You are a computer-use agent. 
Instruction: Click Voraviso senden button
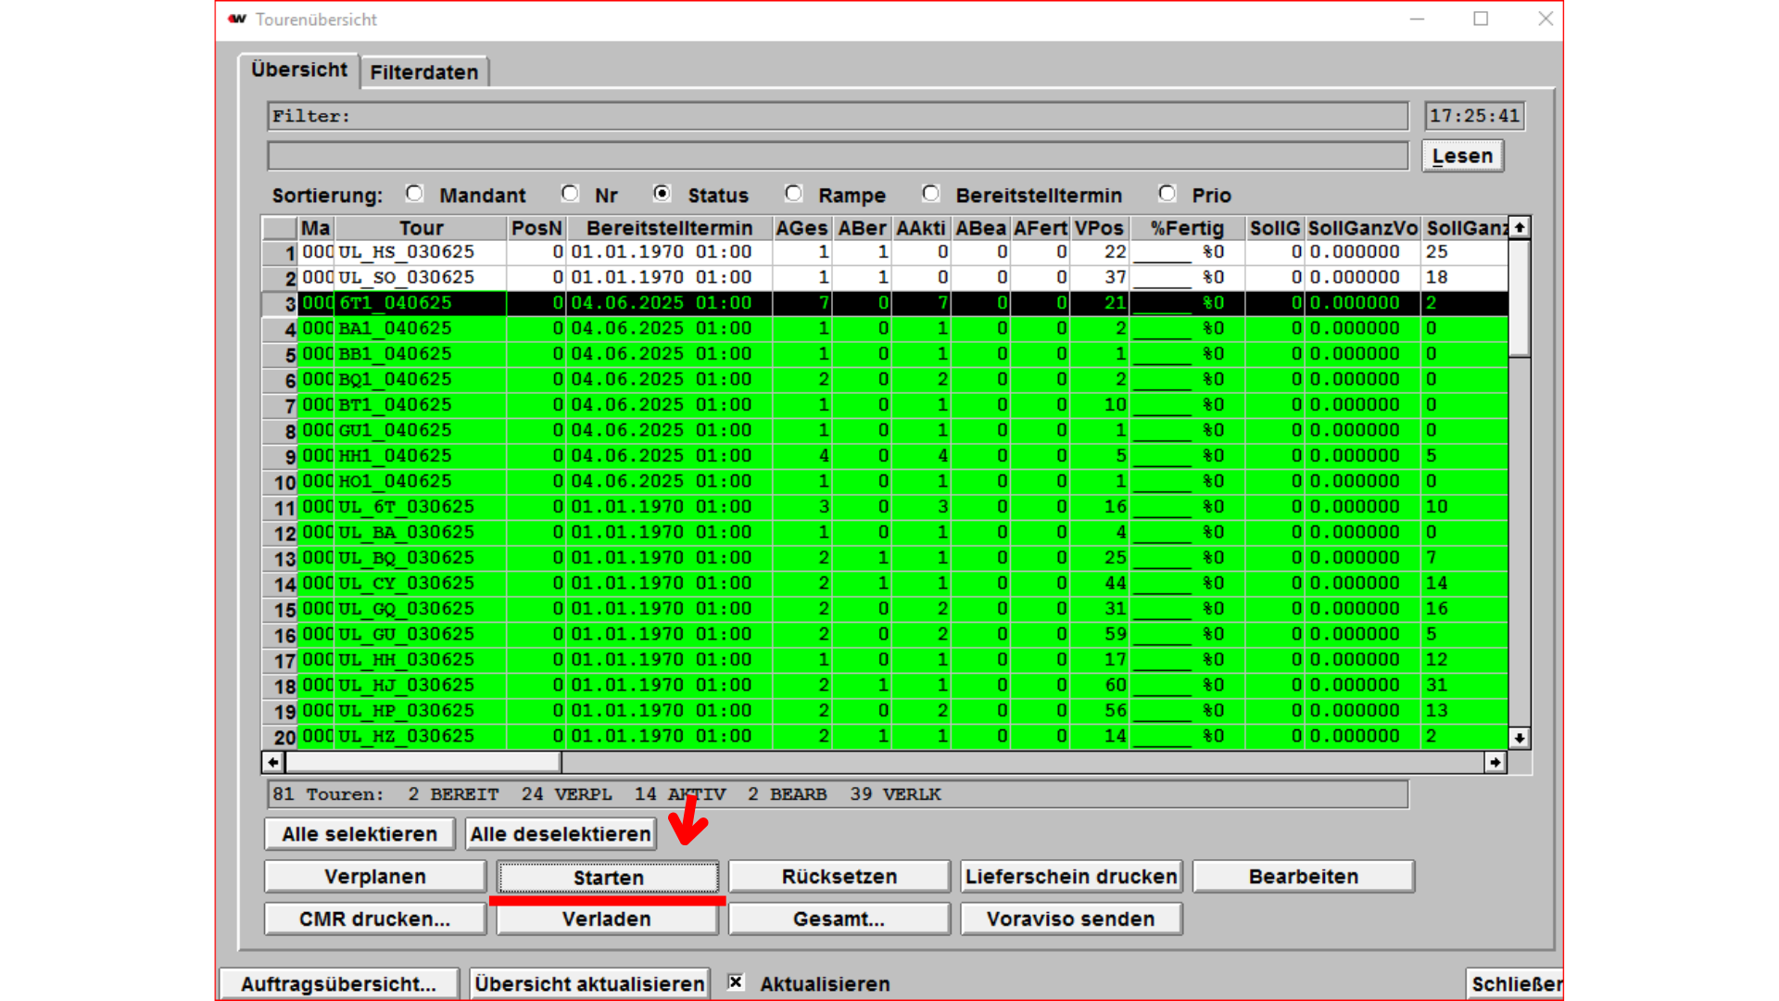1070,919
